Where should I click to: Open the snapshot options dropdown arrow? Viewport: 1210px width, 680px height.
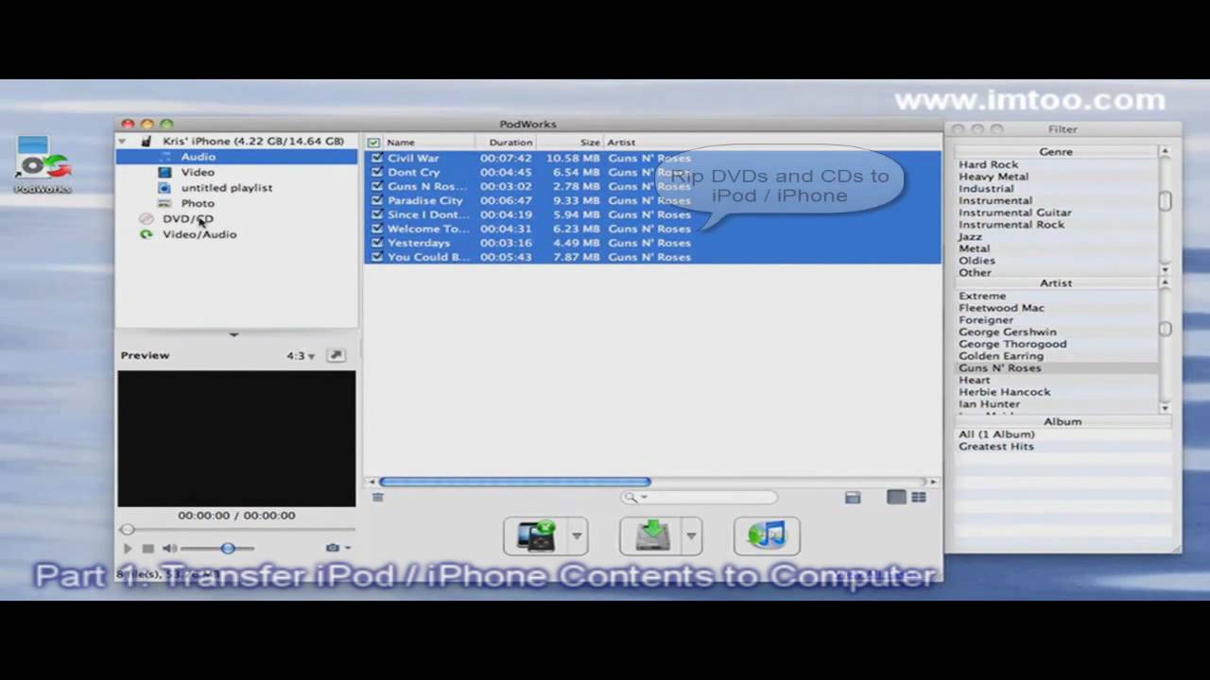coord(348,548)
